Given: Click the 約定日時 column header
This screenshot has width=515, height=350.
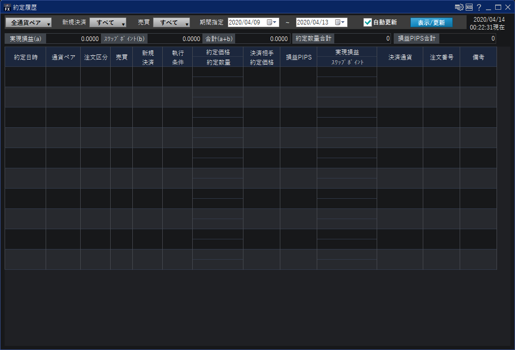Looking at the screenshot, I should click(25, 57).
